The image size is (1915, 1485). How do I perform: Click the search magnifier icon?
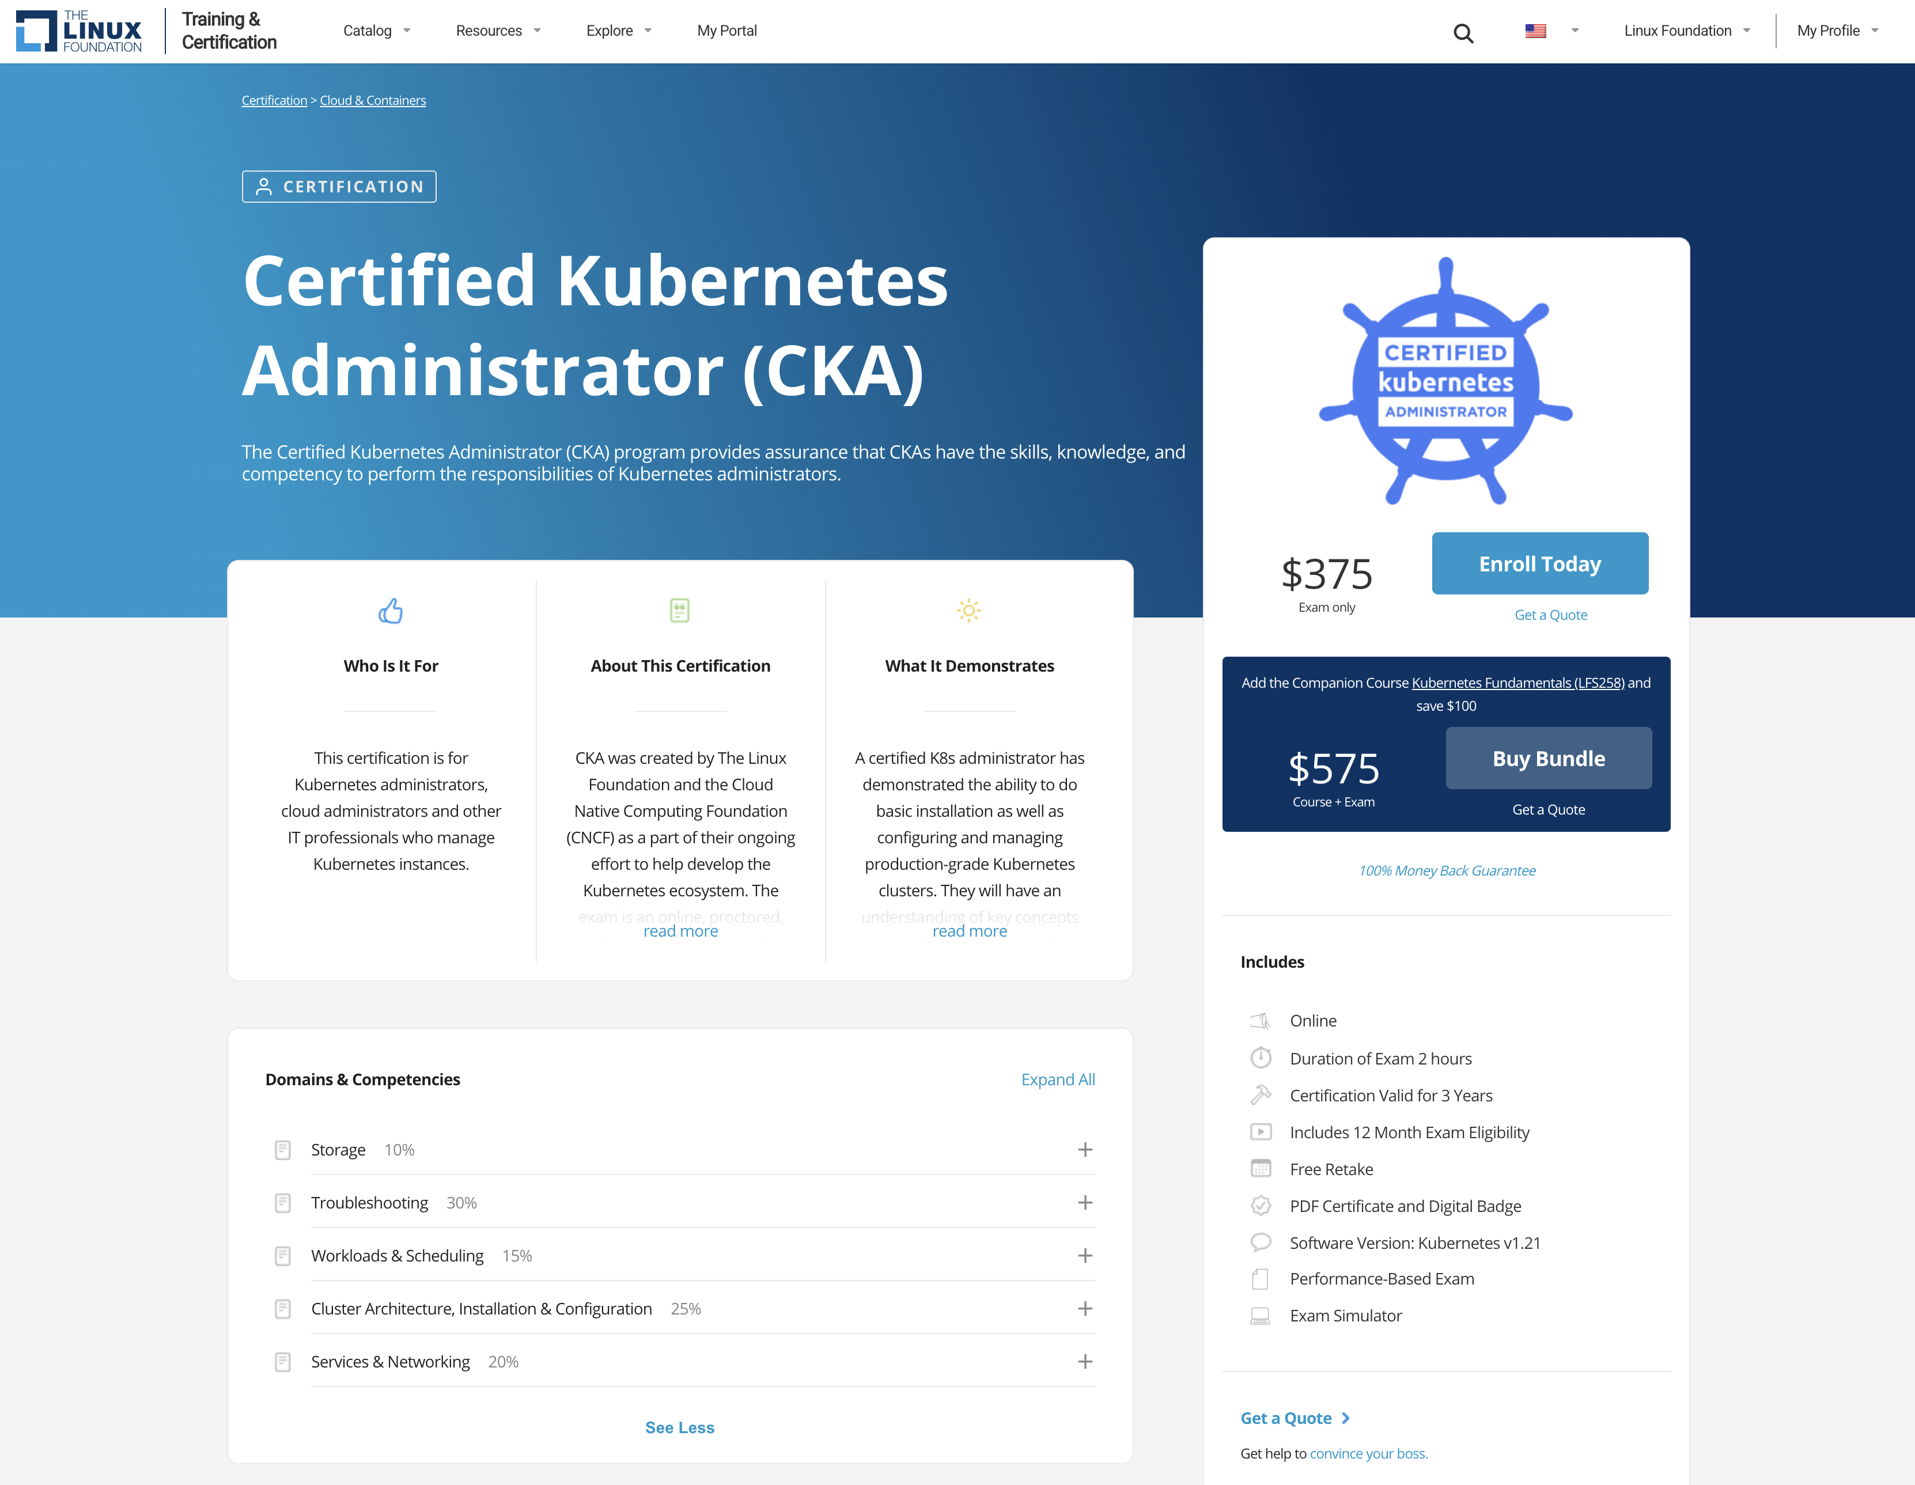click(1463, 33)
